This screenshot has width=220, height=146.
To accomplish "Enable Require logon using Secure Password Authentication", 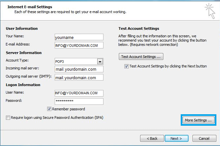I will coord(8,118).
